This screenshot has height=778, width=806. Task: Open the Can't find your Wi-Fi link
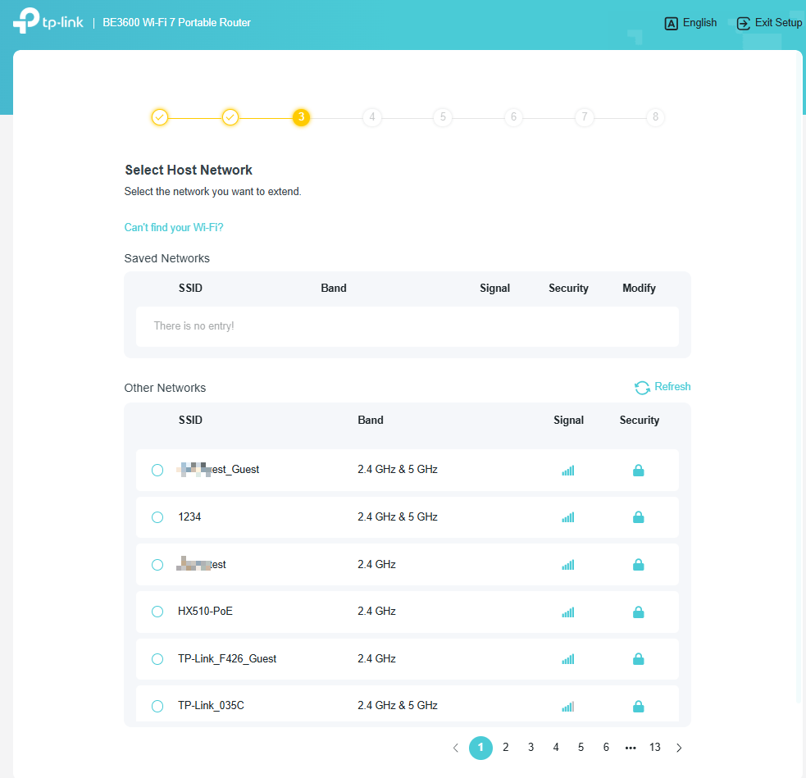(173, 227)
